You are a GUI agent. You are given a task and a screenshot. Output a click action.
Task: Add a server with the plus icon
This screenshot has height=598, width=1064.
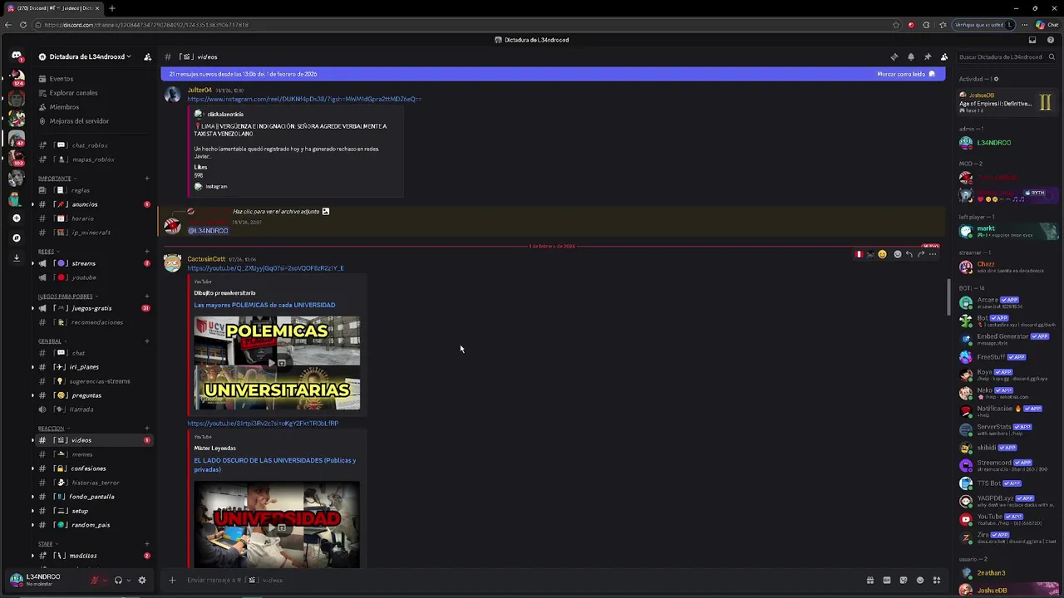point(16,218)
